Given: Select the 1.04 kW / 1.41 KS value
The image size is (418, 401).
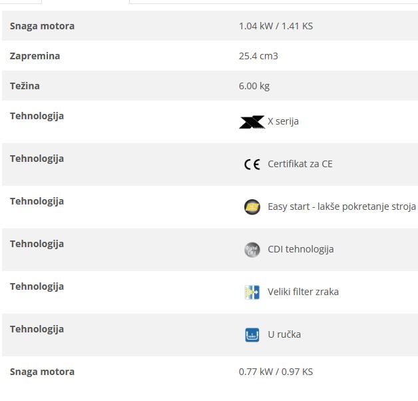Looking at the screenshot, I should (276, 26).
